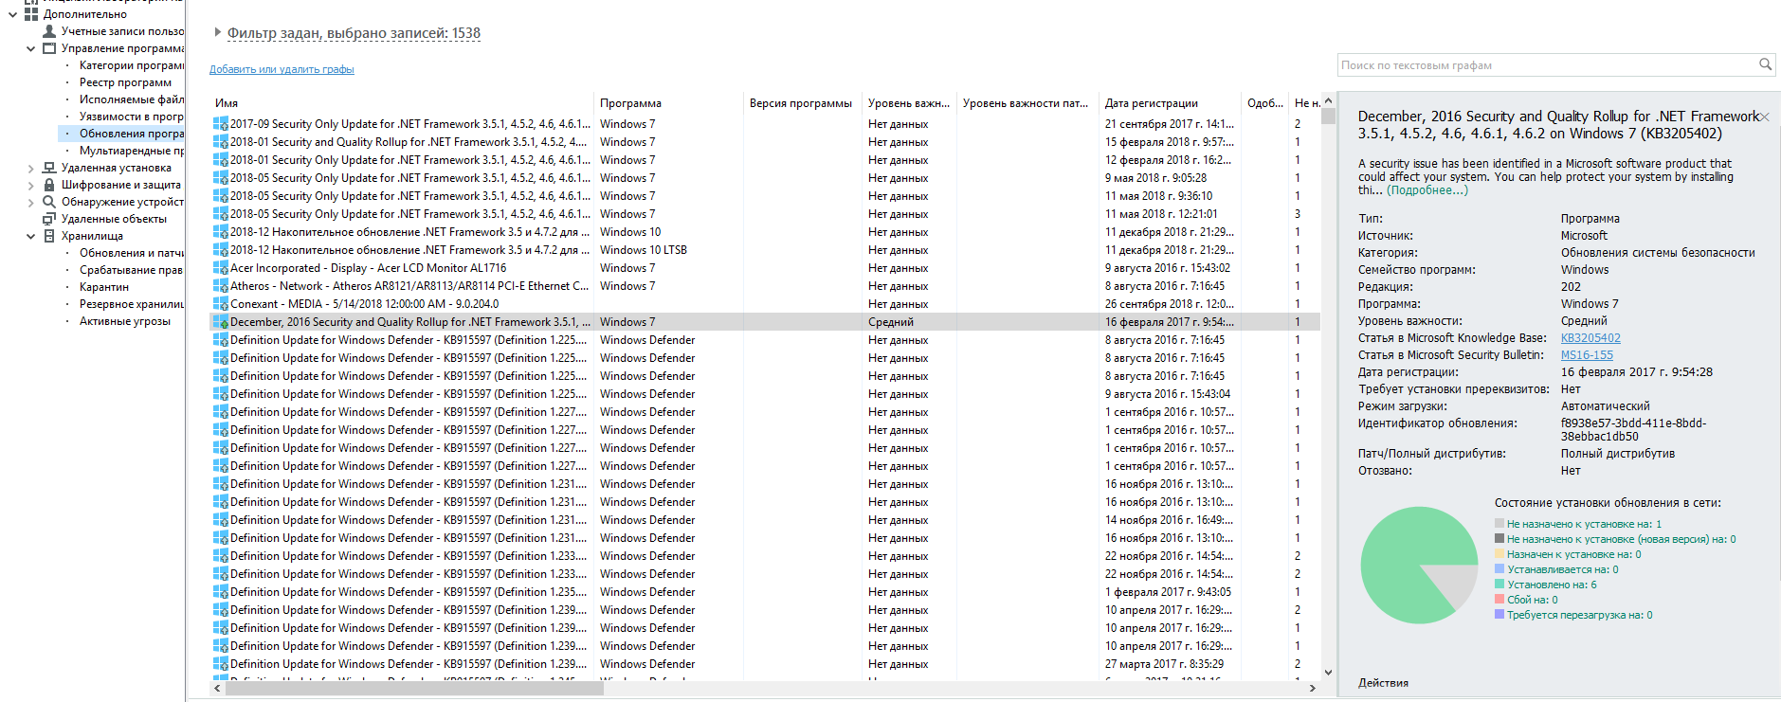Open Реестр программ in the tree

coord(125,82)
